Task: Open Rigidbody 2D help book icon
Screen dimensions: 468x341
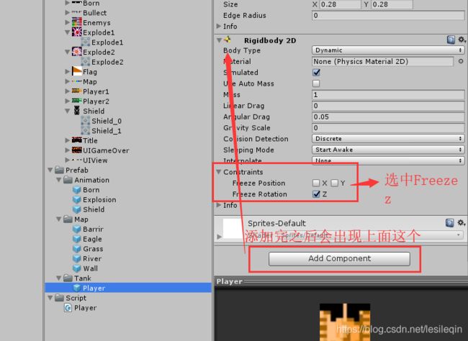Action: click(x=451, y=40)
